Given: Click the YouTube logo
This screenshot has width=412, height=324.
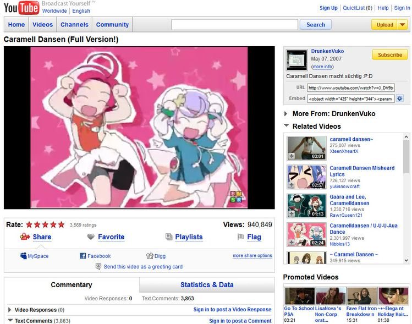Looking at the screenshot, I should 21,8.
